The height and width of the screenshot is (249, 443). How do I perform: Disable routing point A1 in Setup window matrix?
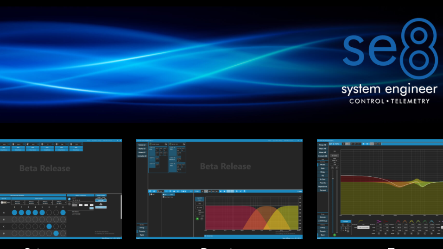coord(14,212)
